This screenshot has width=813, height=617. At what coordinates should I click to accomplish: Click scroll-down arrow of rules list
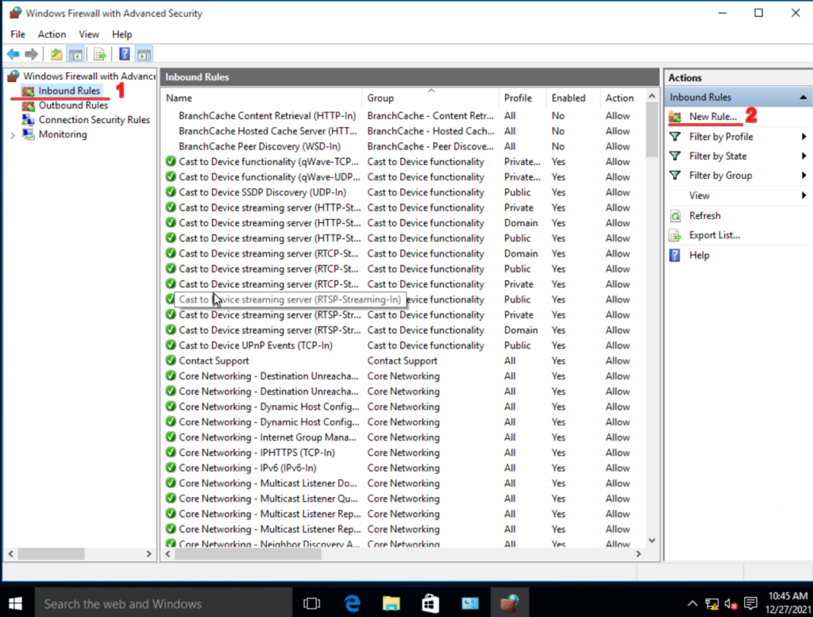(652, 541)
